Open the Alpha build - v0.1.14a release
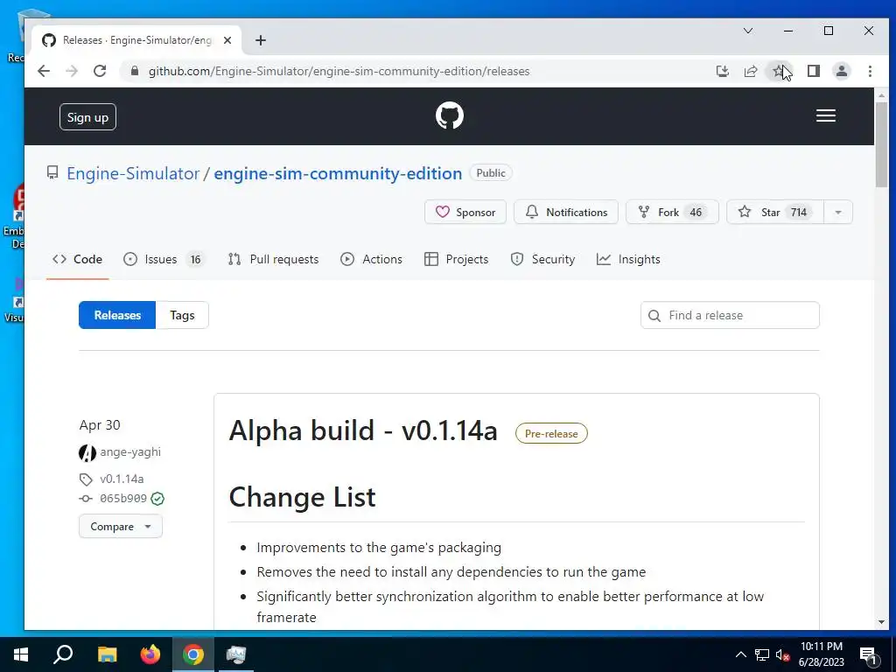Image resolution: width=896 pixels, height=672 pixels. [363, 430]
